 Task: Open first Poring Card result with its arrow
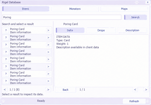tap(48, 30)
